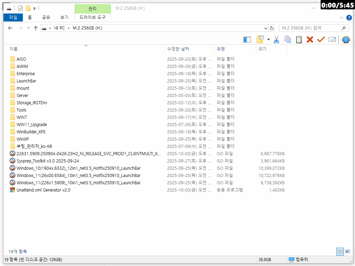
Task: Select Windows_11(26x00.6584)_10in1 ISO file
Action: click(x=79, y=175)
